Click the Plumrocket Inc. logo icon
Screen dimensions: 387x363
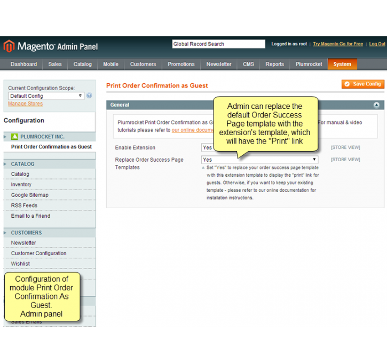tap(14, 137)
